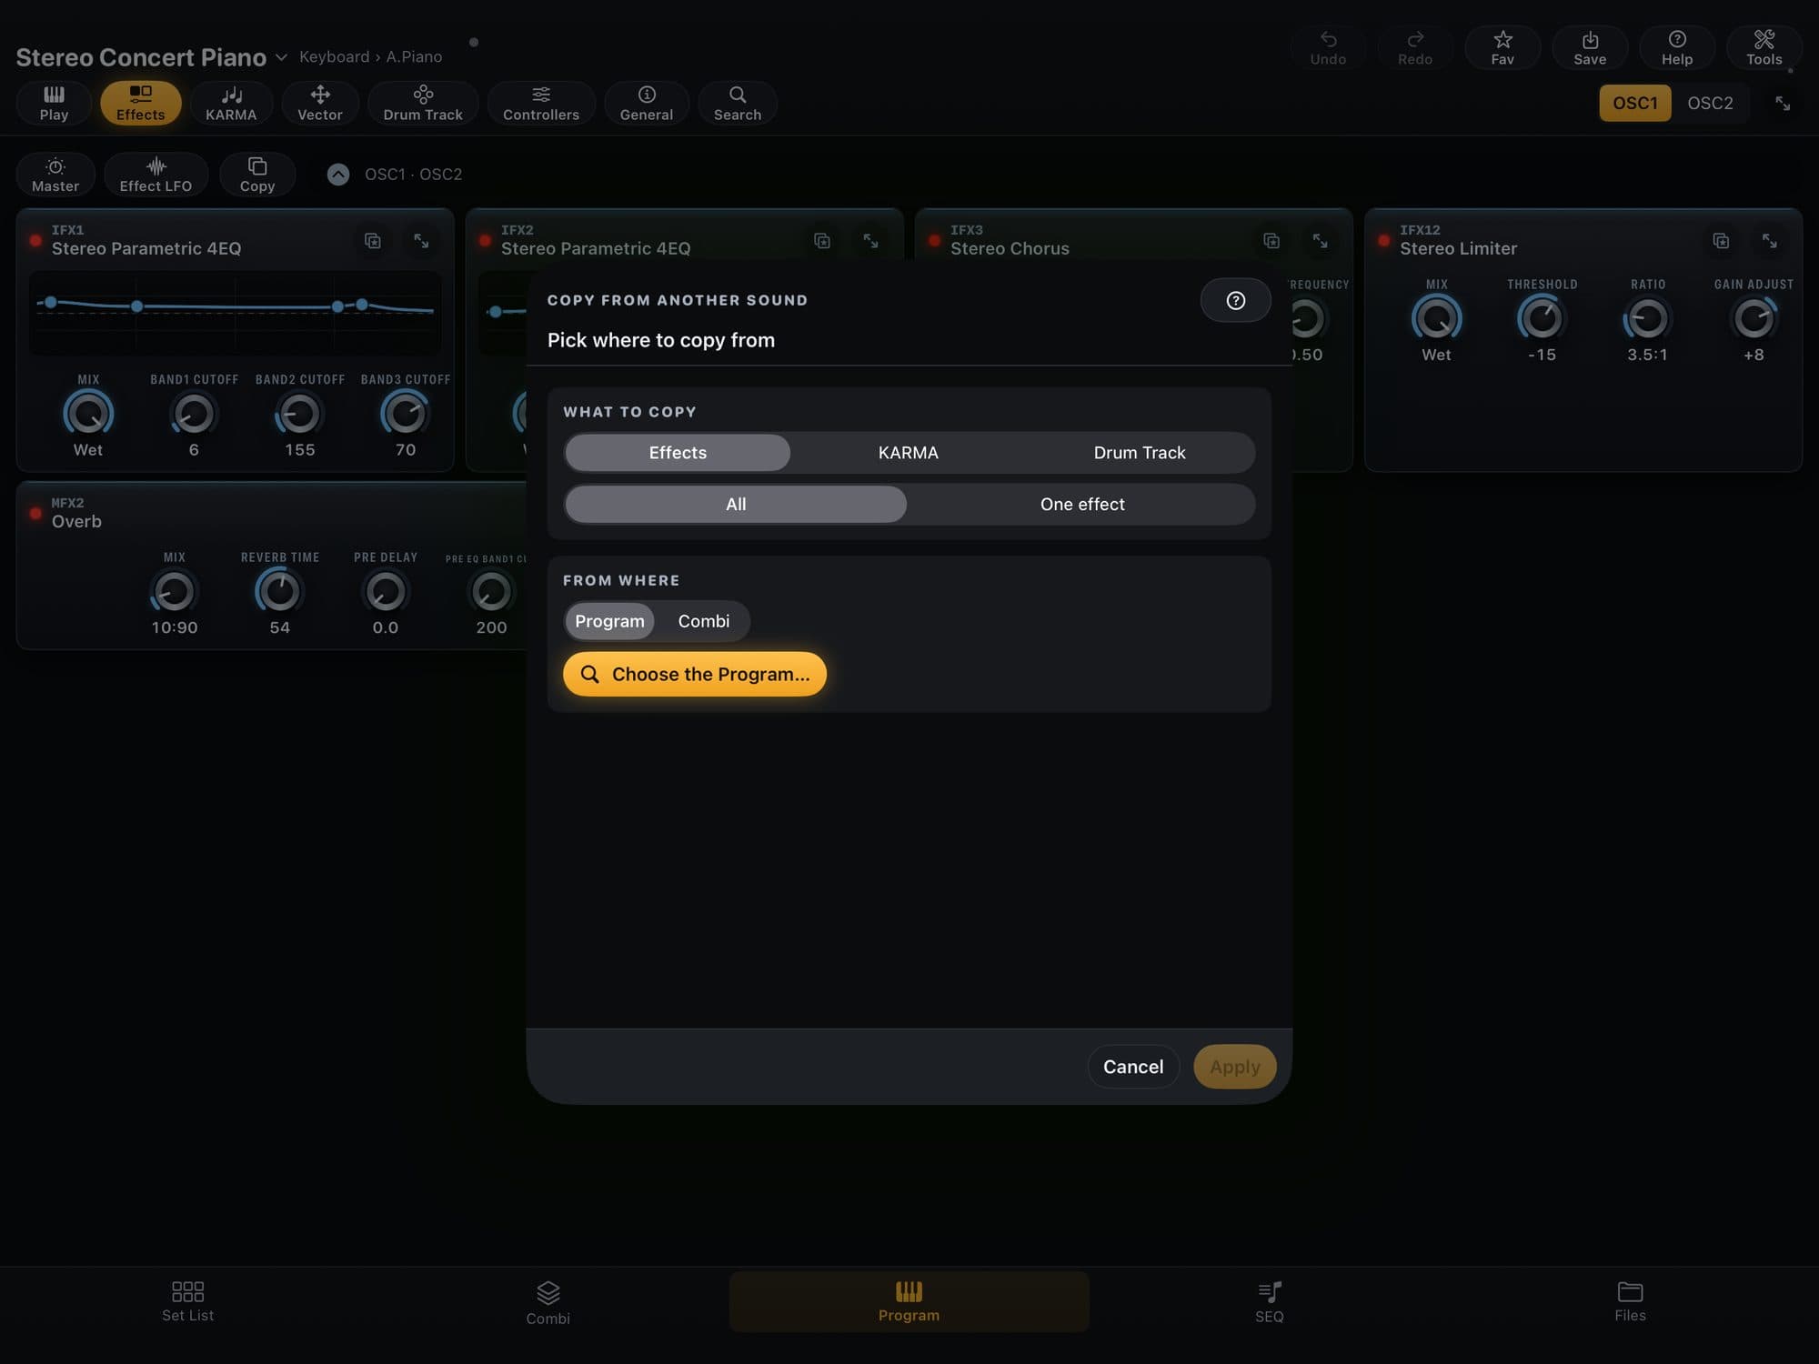Open the SEQ sequencer view
This screenshot has height=1364, width=1819.
[1270, 1302]
